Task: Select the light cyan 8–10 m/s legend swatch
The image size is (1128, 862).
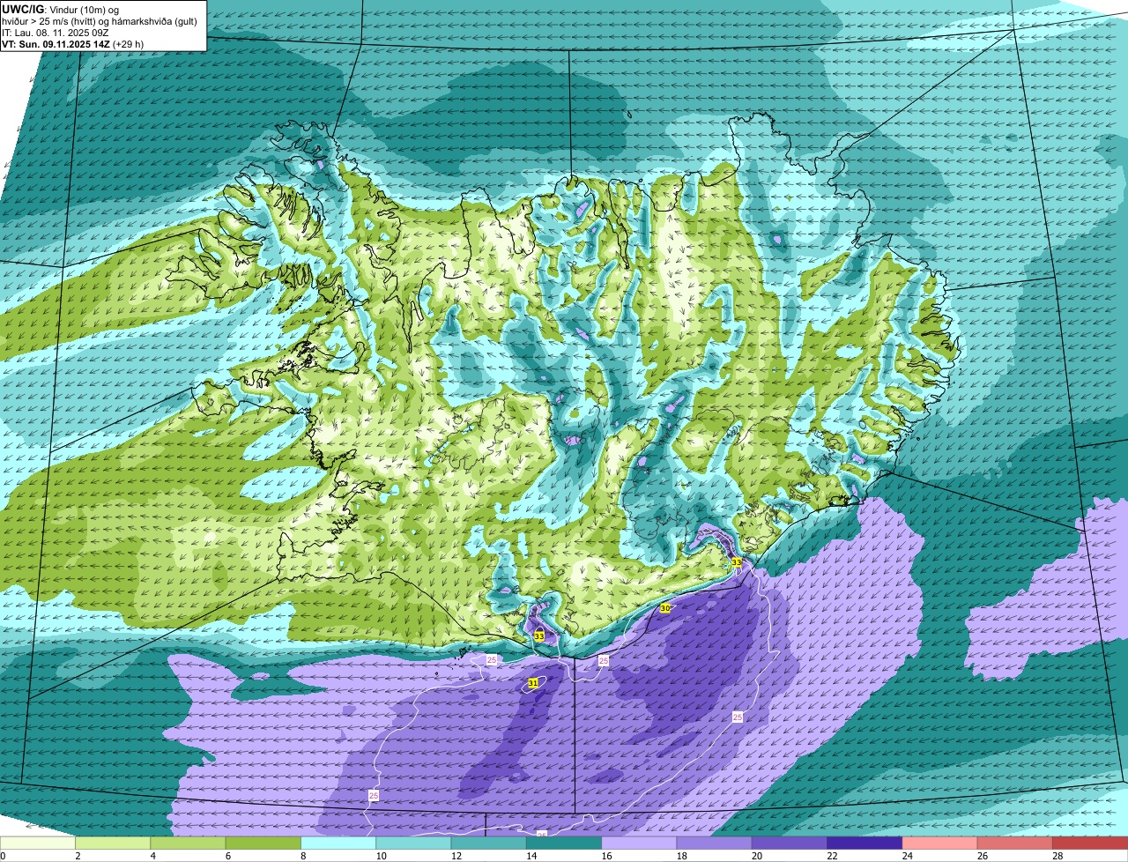Action: (338, 843)
